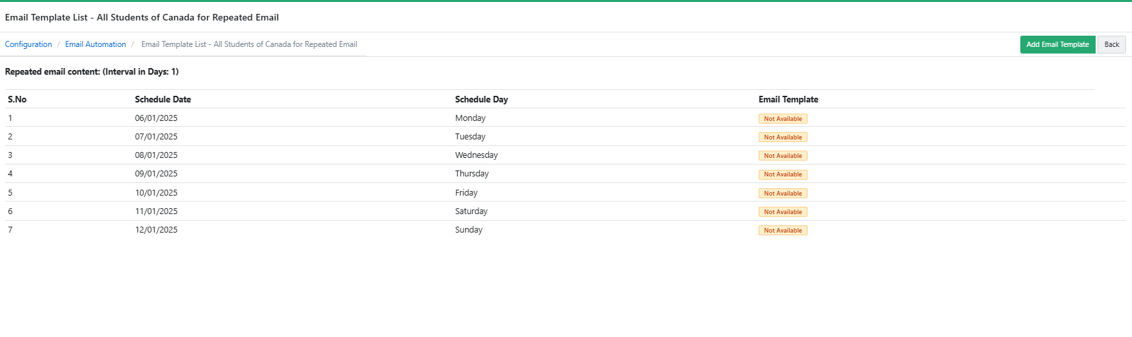1132x337 pixels.
Task: Select the 12/01/2025 schedule date cell
Action: pyautogui.click(x=156, y=230)
